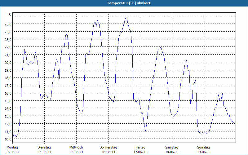
Task: Click the 17.06.11 date label
Action: point(140,152)
